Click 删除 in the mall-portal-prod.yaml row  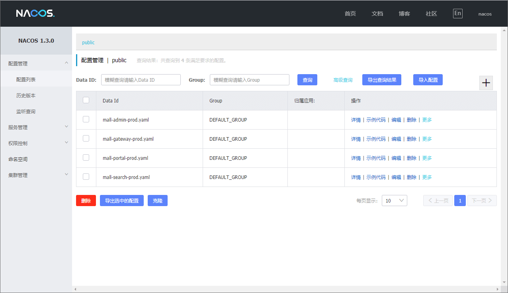(x=412, y=158)
